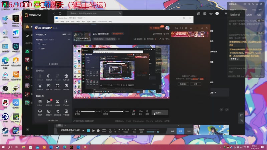
Task: Open the 弹幕秀 danmaku show tool
Action: pos(40,111)
